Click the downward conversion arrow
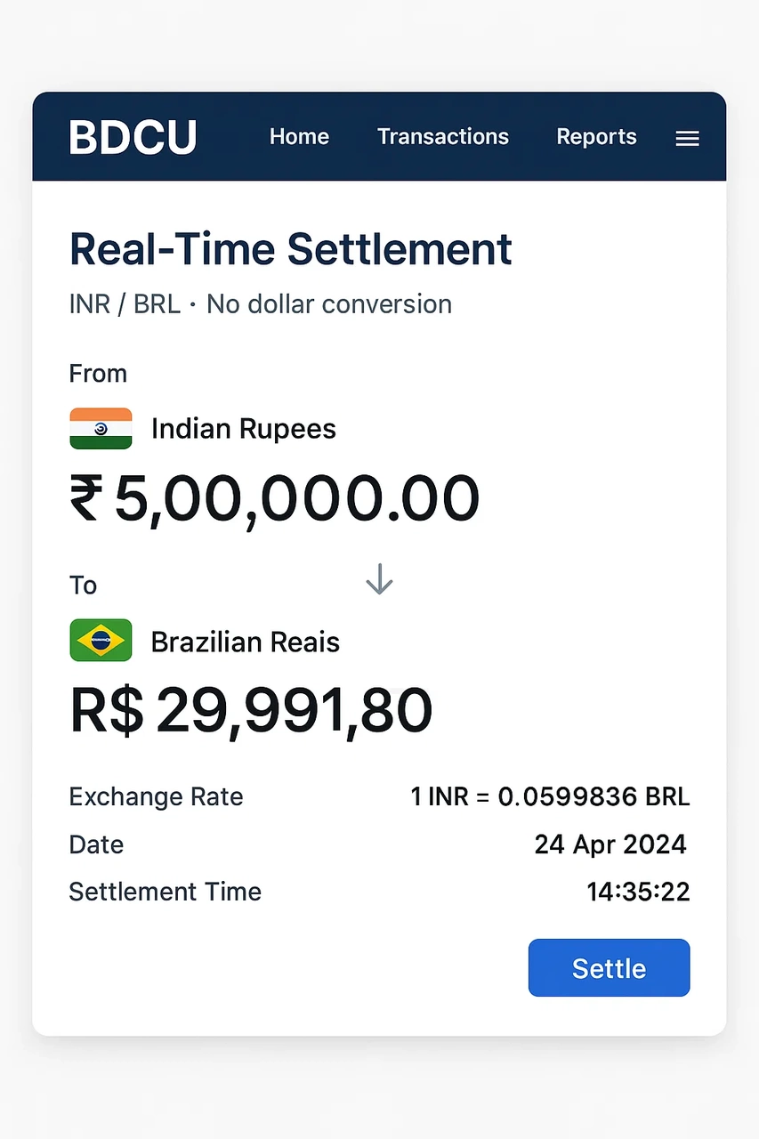 [x=379, y=579]
